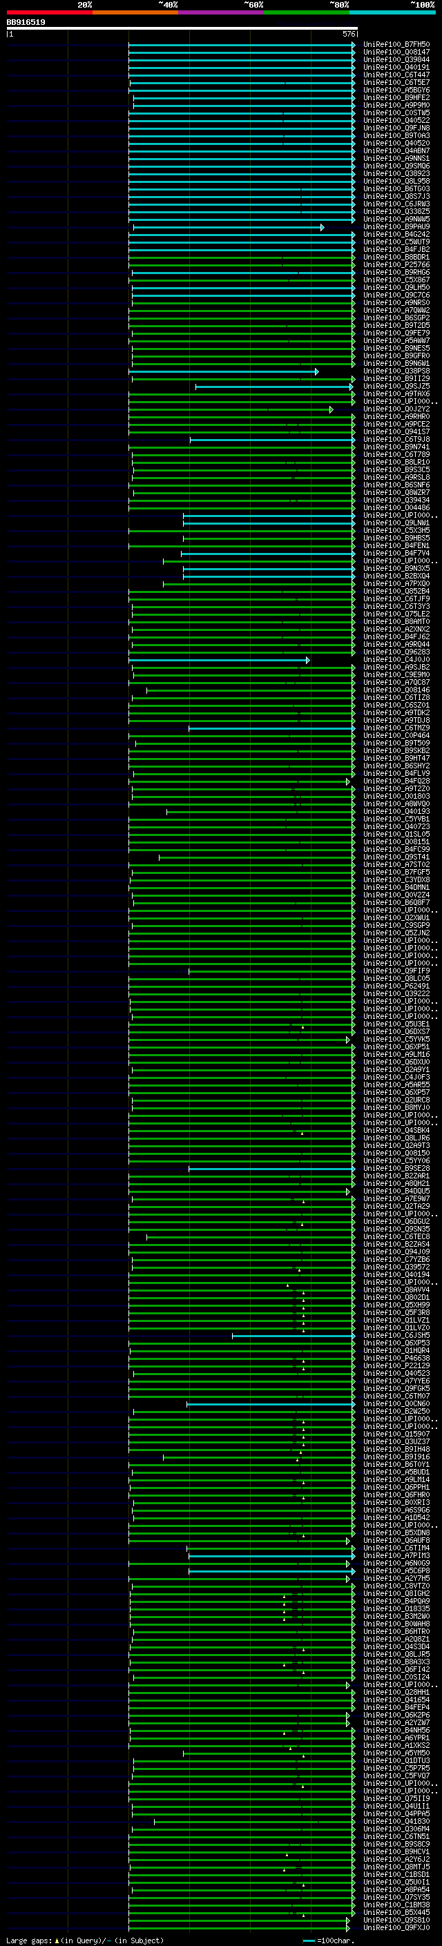Open hit UniRef100_Q08147
The image size is (442, 1946).
[396, 52]
